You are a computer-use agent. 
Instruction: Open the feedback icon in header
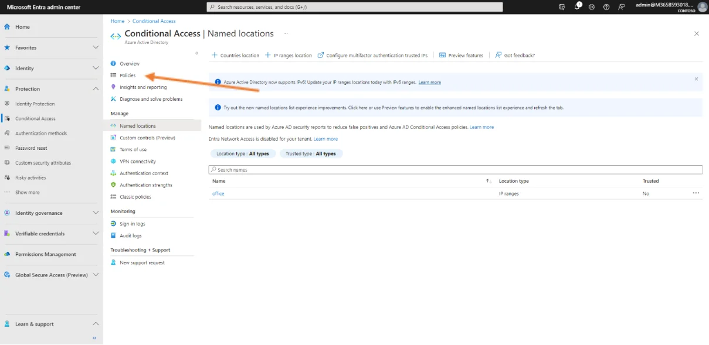coord(621,7)
